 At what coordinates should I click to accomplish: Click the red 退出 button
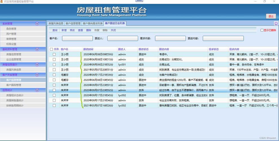[271, 16]
